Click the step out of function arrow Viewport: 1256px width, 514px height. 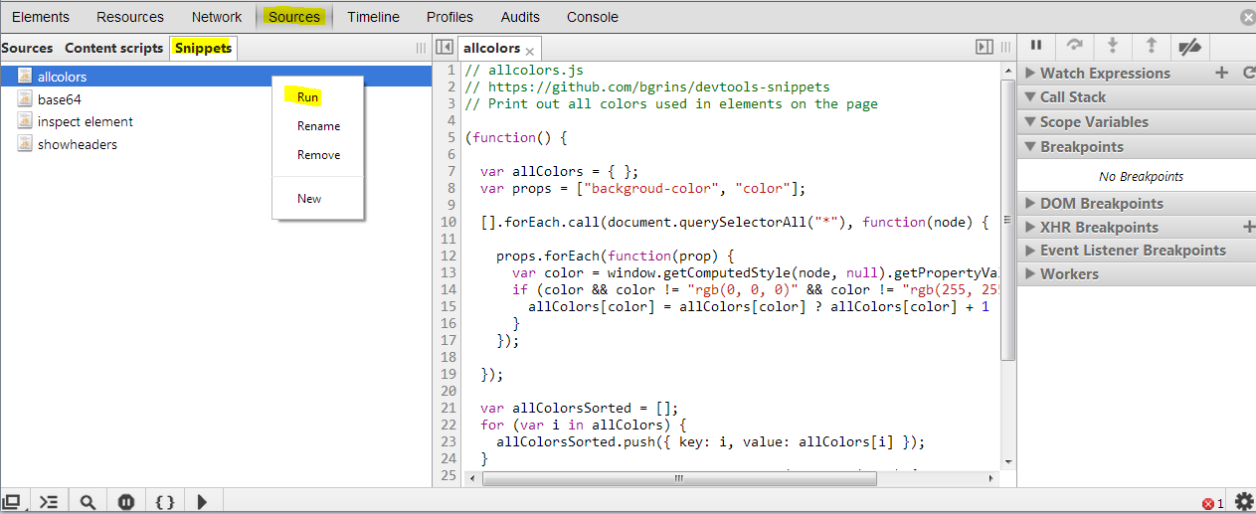1151,46
